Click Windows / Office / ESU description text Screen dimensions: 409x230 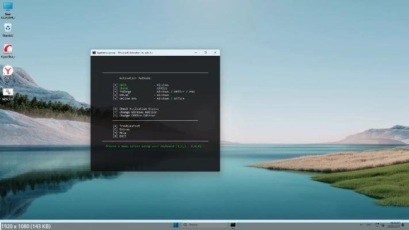pyautogui.click(x=175, y=92)
